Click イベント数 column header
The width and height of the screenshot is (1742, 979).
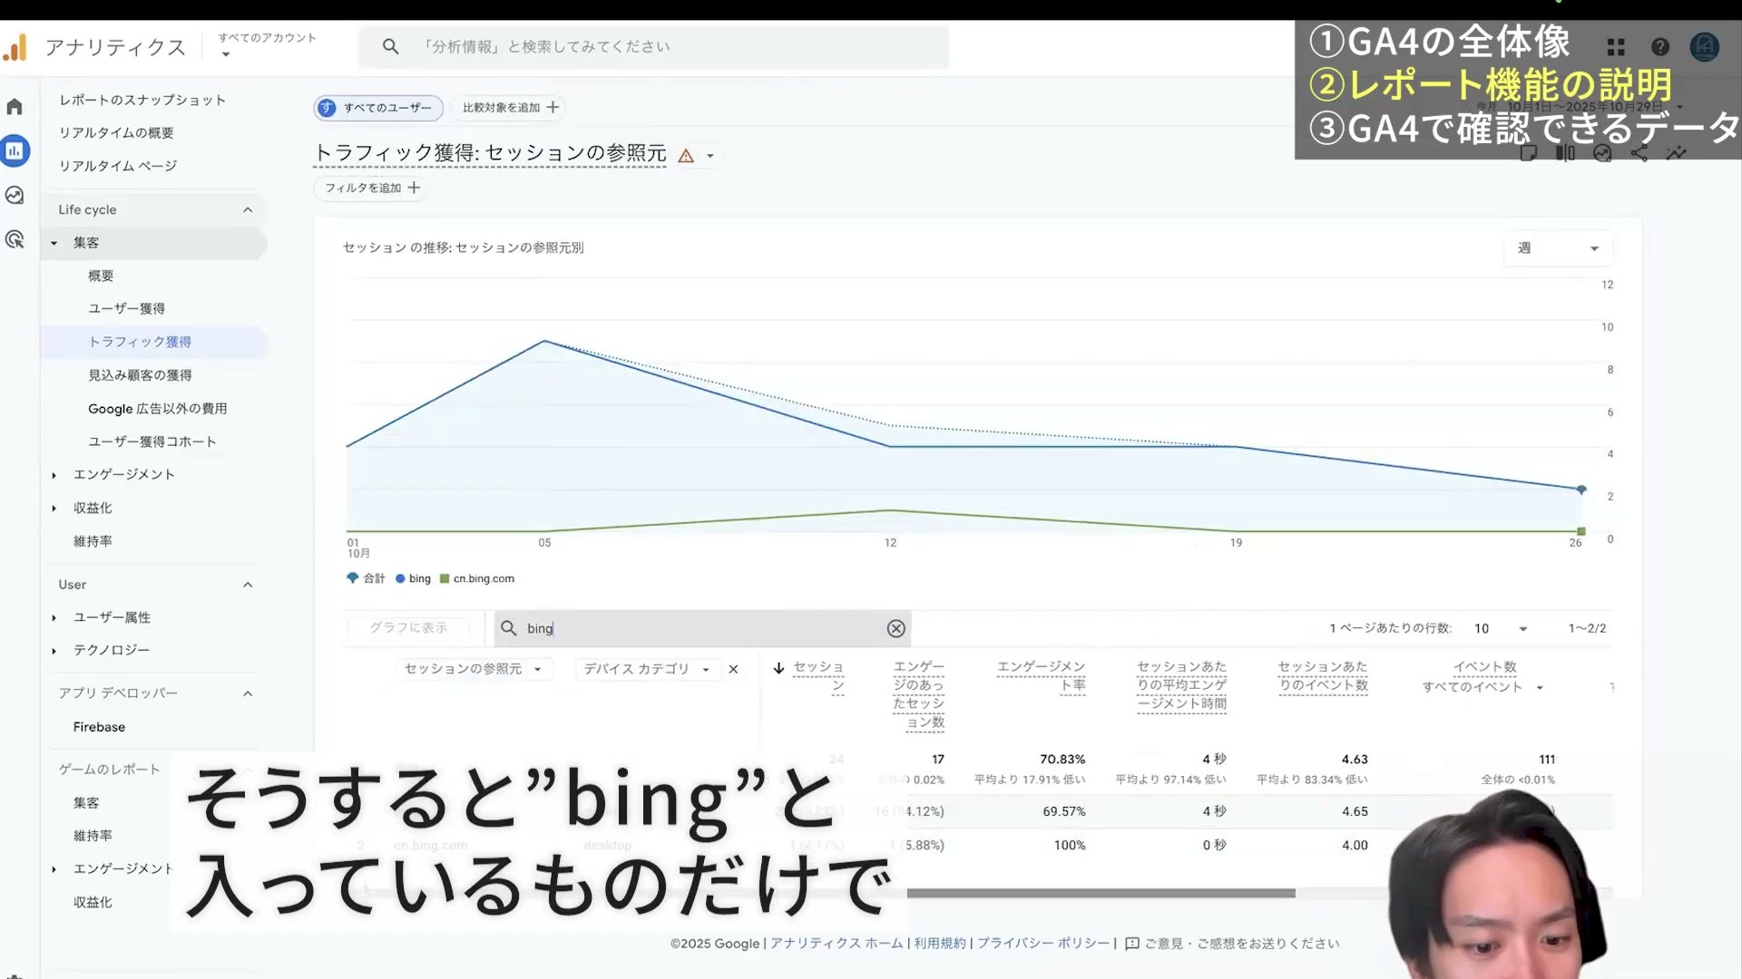click(x=1484, y=667)
